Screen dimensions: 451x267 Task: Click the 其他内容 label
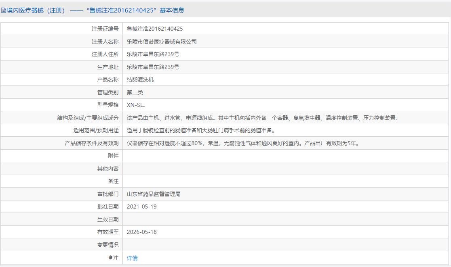point(108,169)
